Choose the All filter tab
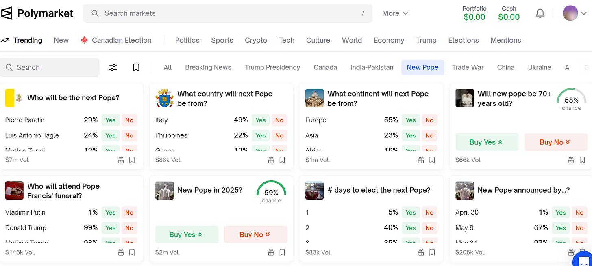The height and width of the screenshot is (266, 592). [x=168, y=67]
